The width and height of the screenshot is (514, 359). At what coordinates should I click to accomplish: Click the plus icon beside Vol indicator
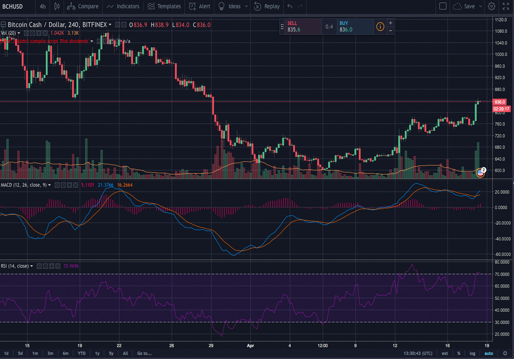[39, 33]
